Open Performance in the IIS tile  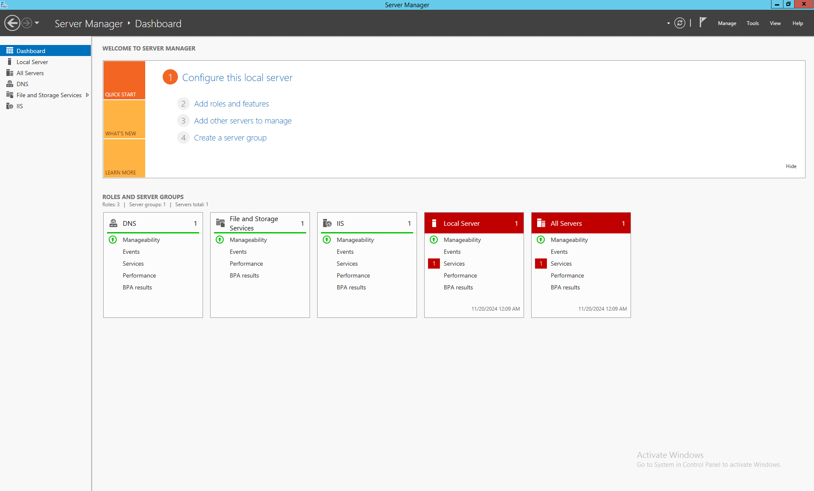click(x=353, y=275)
